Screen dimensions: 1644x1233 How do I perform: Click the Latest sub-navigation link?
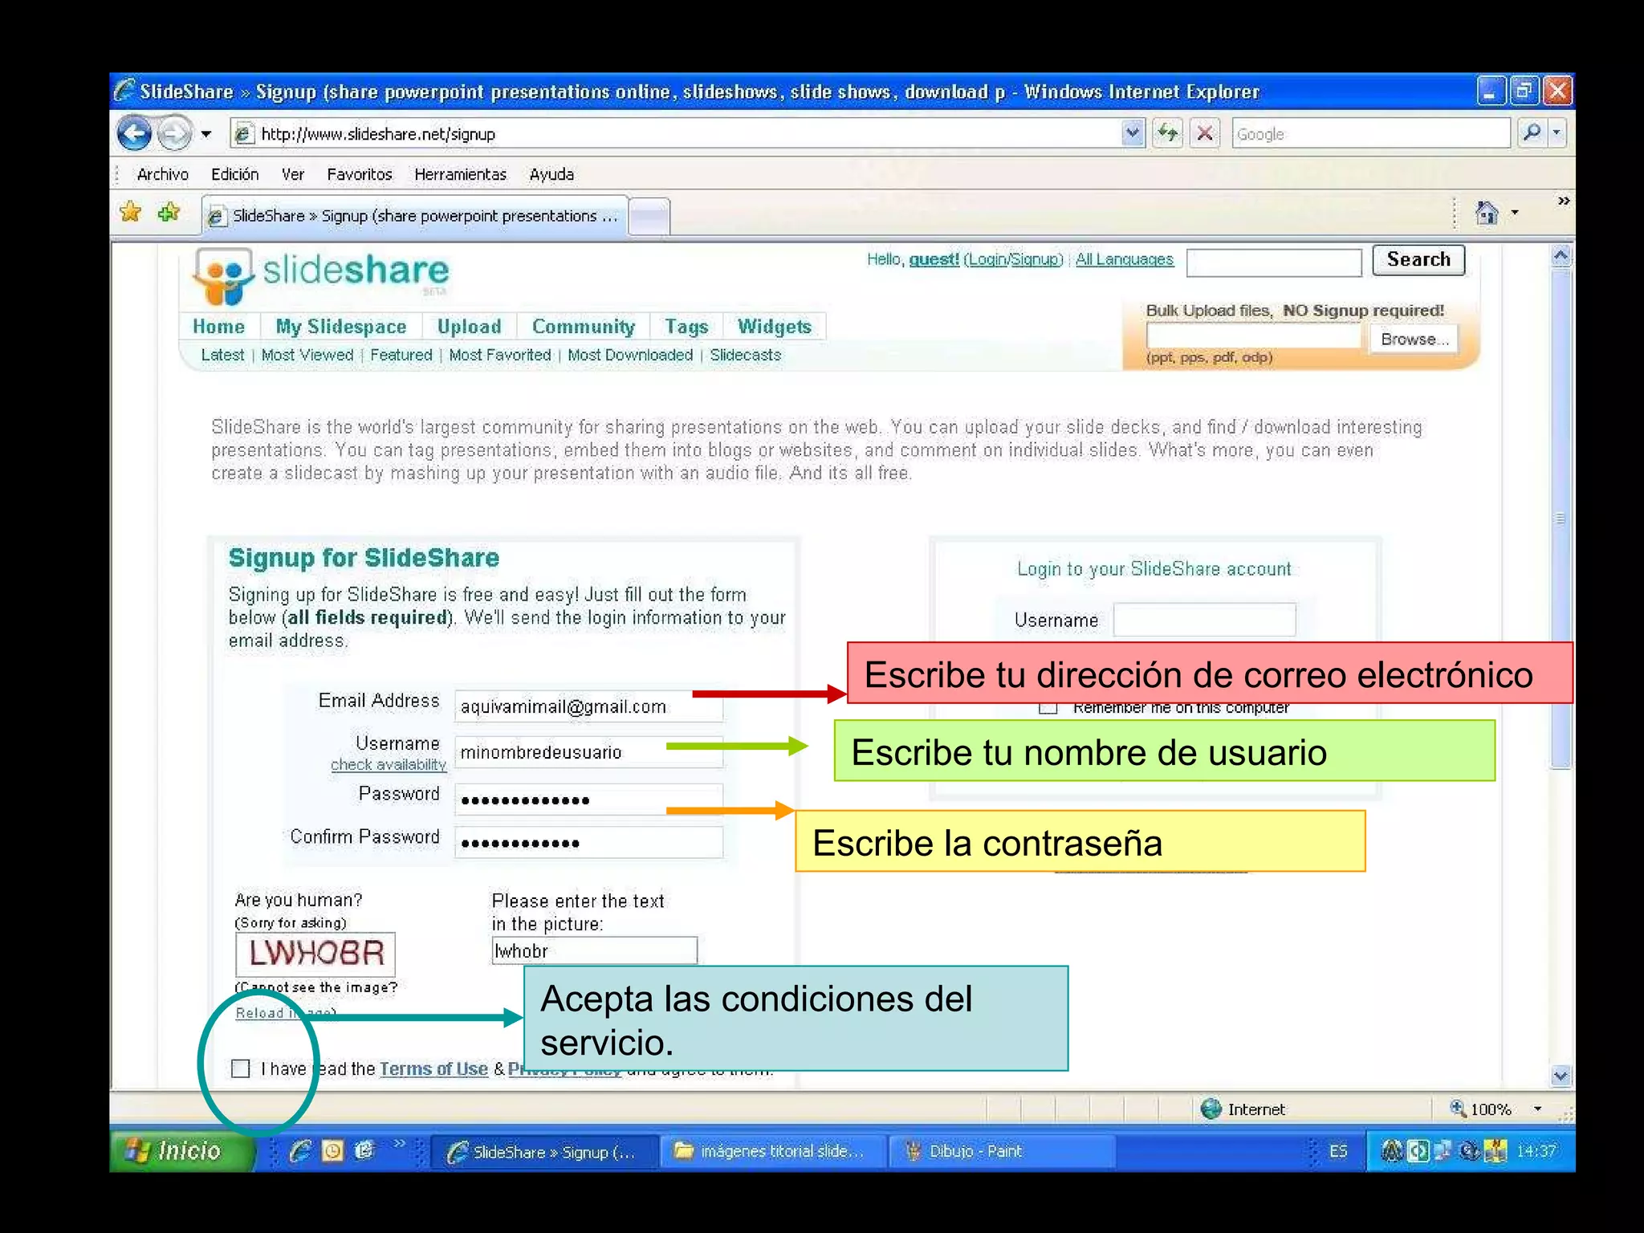pos(222,355)
